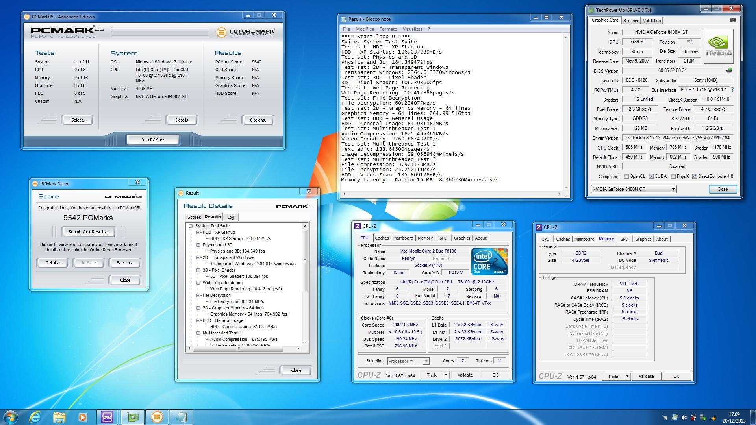
Task: Click the NVIDIA logo in GPU-Z
Action: [718, 46]
